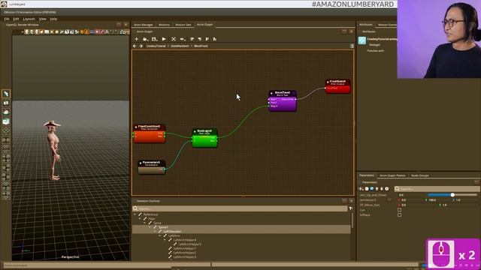Navigate forward with the right arrow in Anim Graph
The height and width of the screenshot is (270, 481).
click(141, 46)
